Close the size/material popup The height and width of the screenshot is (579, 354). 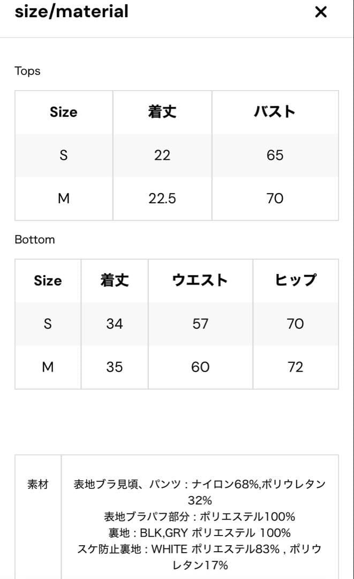(320, 11)
